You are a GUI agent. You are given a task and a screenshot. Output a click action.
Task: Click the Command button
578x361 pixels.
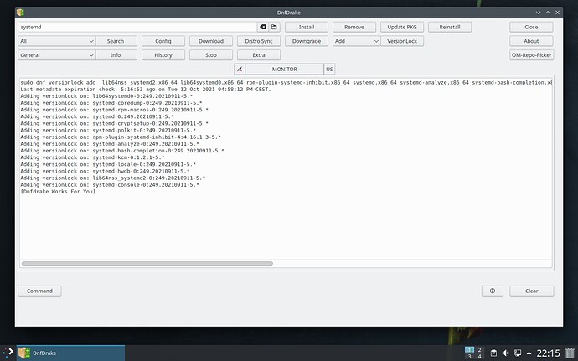tap(39, 291)
